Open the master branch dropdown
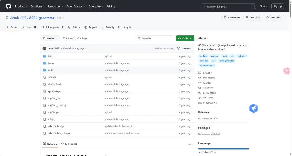 [x=50, y=38]
